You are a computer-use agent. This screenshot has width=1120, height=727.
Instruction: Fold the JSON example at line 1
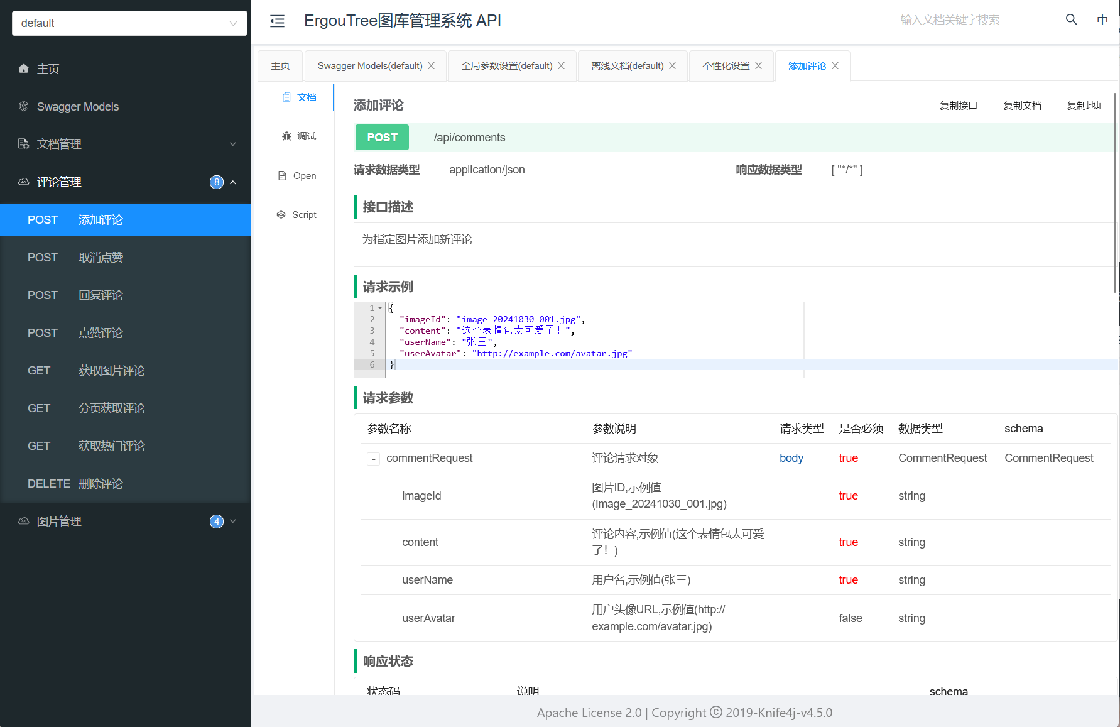coord(380,308)
